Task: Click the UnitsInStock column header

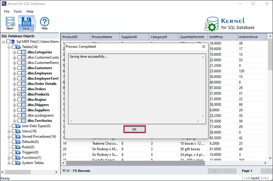Action: (x=252, y=37)
